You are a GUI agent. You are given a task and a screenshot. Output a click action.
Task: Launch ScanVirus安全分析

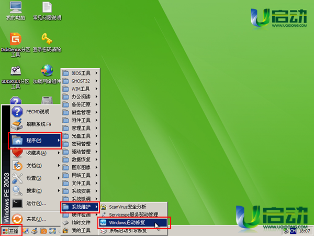tap(133, 207)
